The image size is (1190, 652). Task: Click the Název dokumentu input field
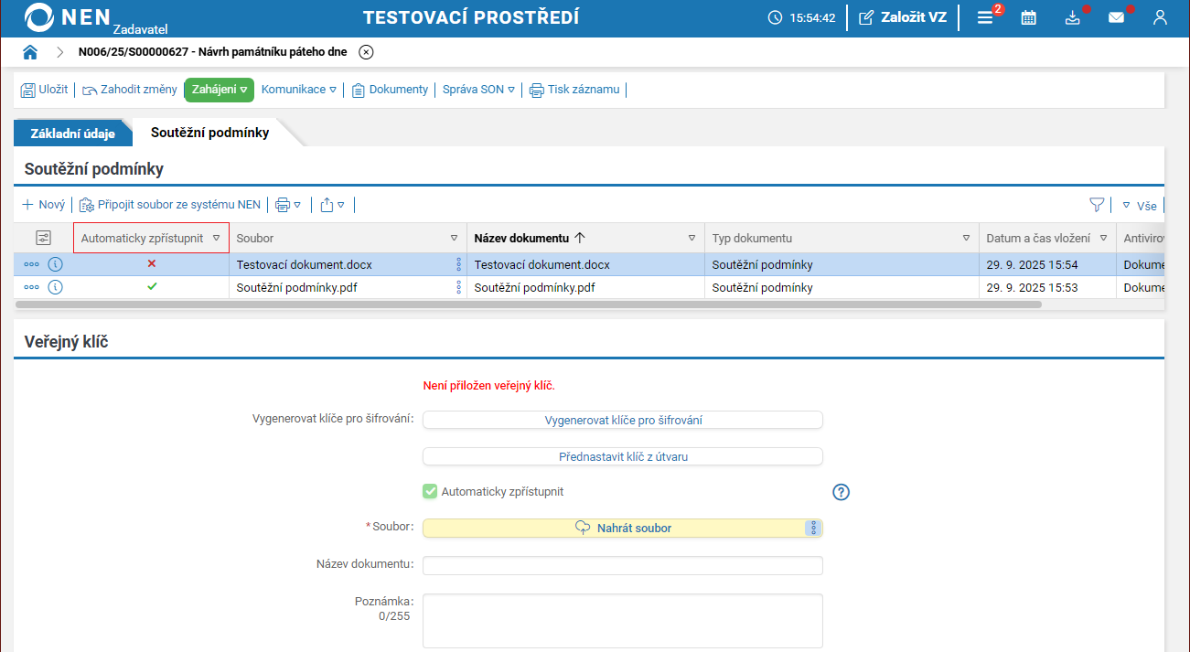point(623,565)
